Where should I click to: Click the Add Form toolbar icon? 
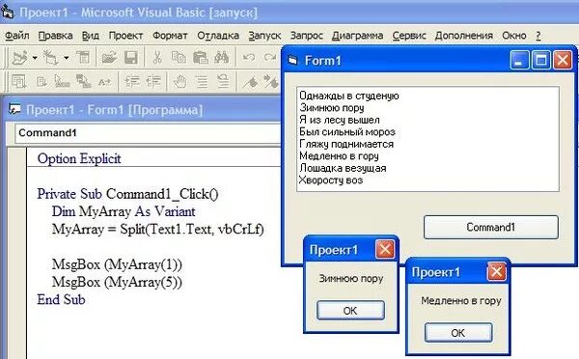pyautogui.click(x=51, y=58)
